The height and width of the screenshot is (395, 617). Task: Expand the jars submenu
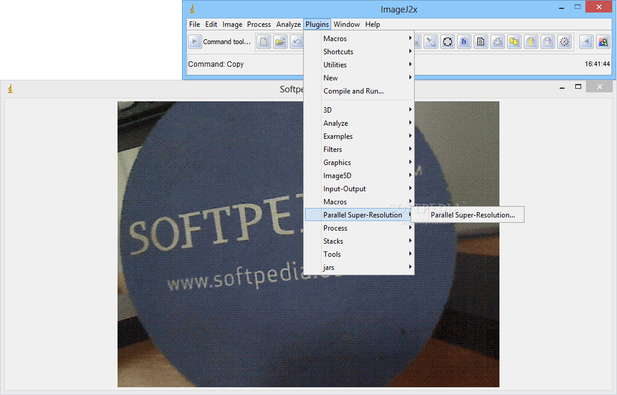pyautogui.click(x=359, y=268)
